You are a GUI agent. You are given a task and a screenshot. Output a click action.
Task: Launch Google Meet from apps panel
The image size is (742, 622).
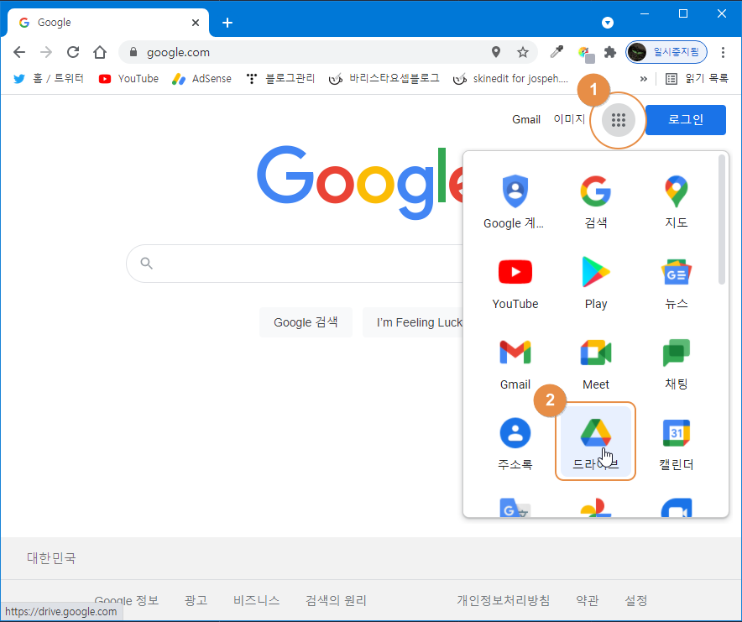click(x=595, y=363)
